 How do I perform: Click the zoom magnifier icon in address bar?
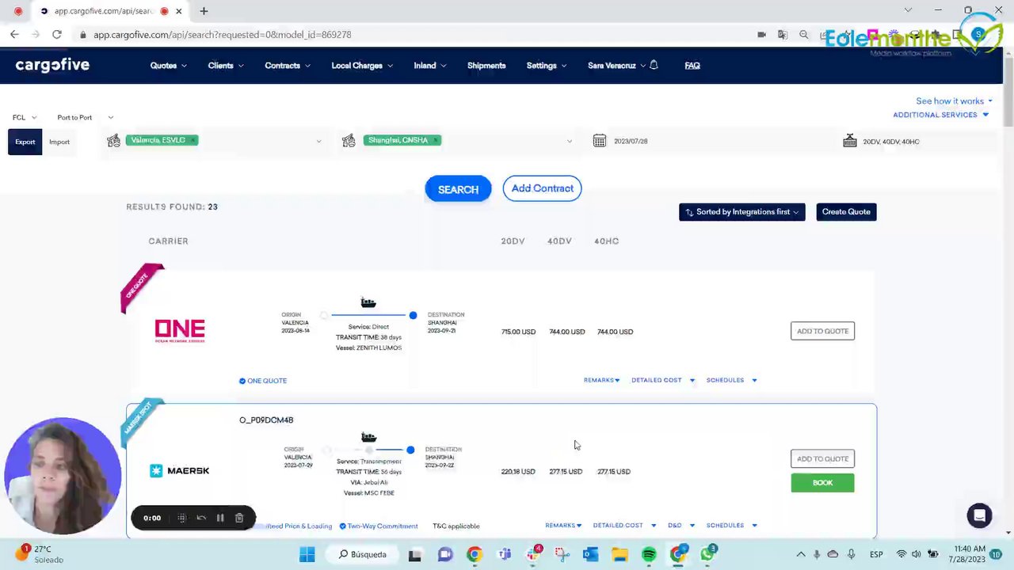pos(804,35)
